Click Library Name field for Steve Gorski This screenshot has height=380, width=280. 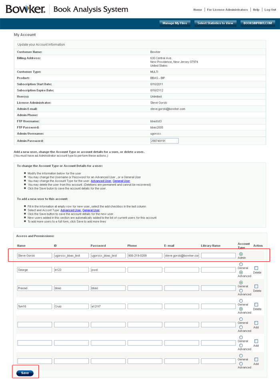(218, 255)
